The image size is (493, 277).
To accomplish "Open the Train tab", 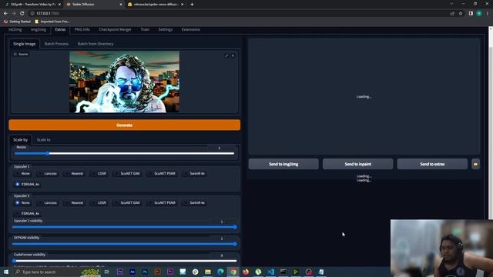I will pyautogui.click(x=145, y=29).
